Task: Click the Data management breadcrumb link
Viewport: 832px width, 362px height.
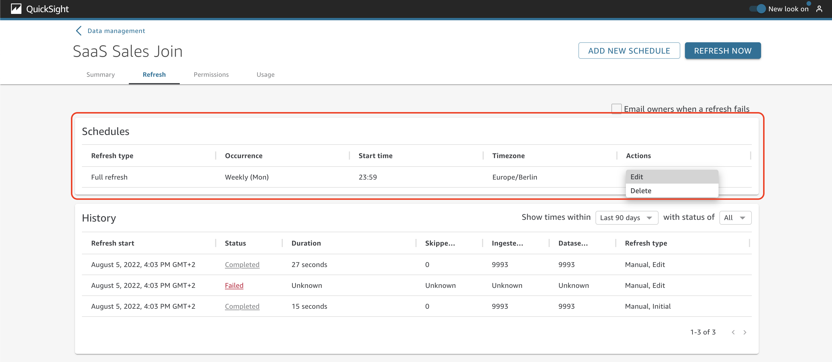Action: point(116,31)
